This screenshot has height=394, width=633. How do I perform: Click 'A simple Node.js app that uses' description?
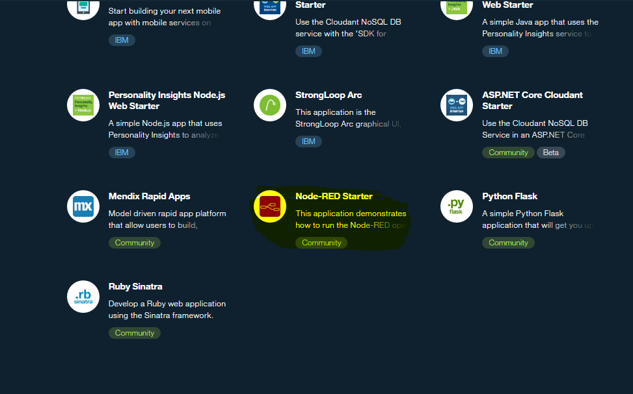[165, 123]
